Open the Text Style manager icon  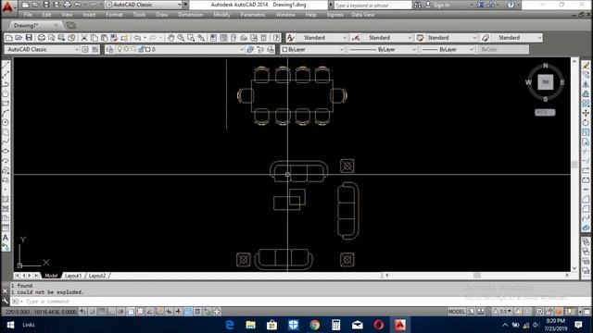(290, 38)
